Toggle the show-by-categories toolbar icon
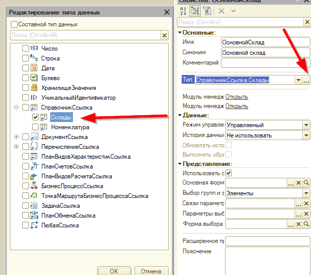 coord(195,11)
